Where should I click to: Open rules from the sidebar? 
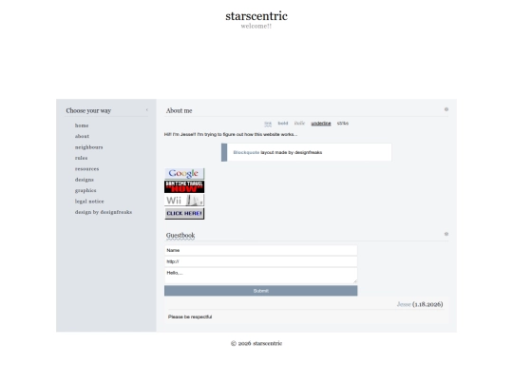(x=81, y=158)
